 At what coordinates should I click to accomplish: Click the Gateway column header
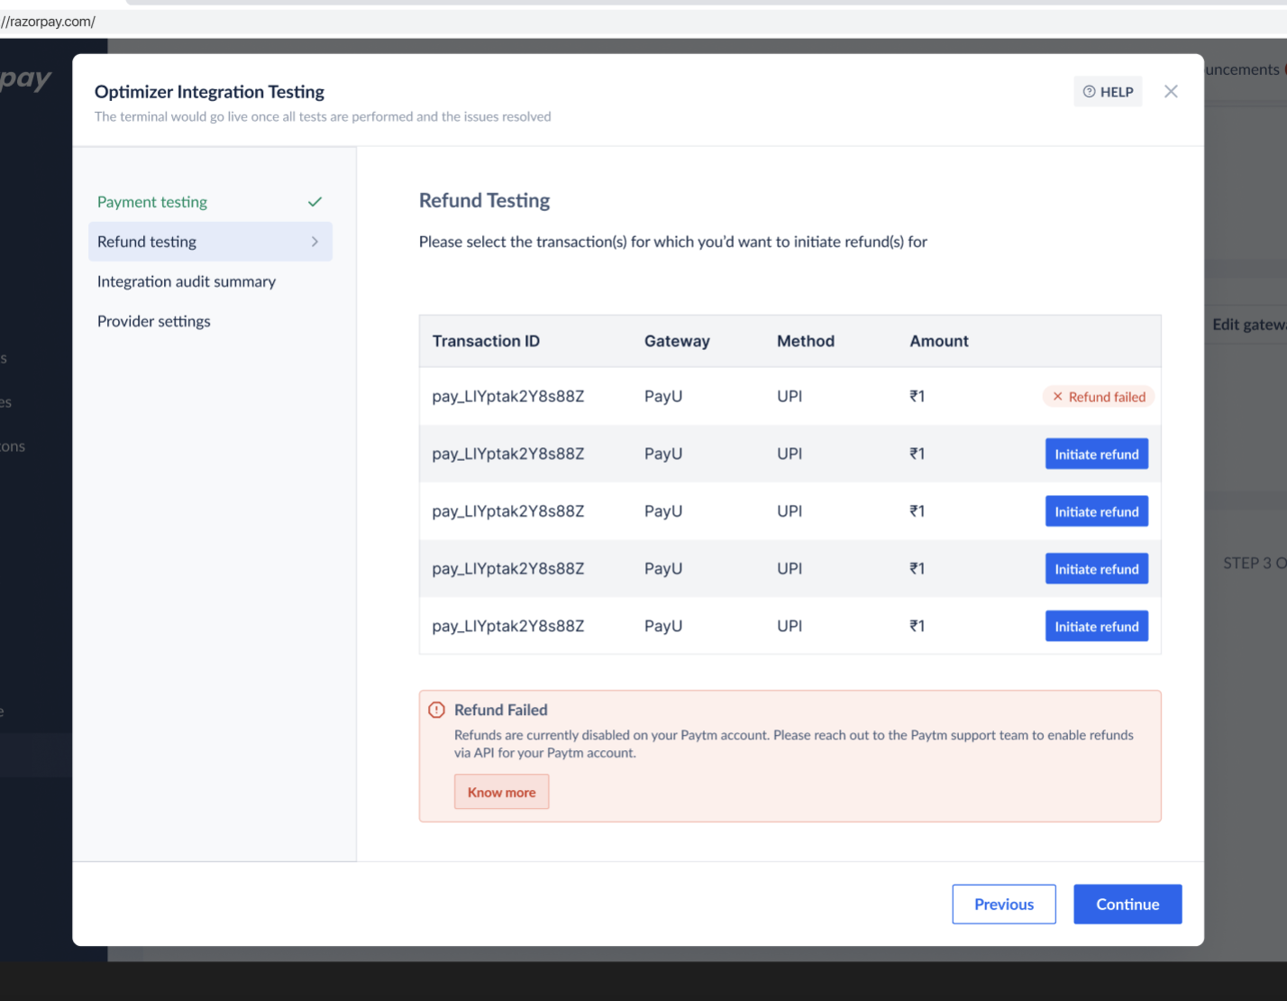pyautogui.click(x=677, y=341)
